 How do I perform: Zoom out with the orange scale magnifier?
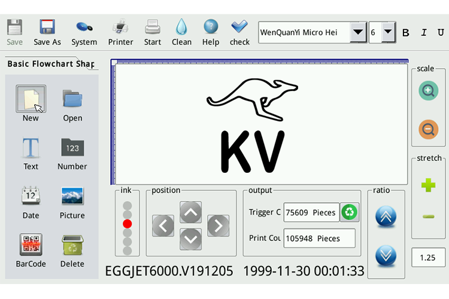(x=429, y=129)
